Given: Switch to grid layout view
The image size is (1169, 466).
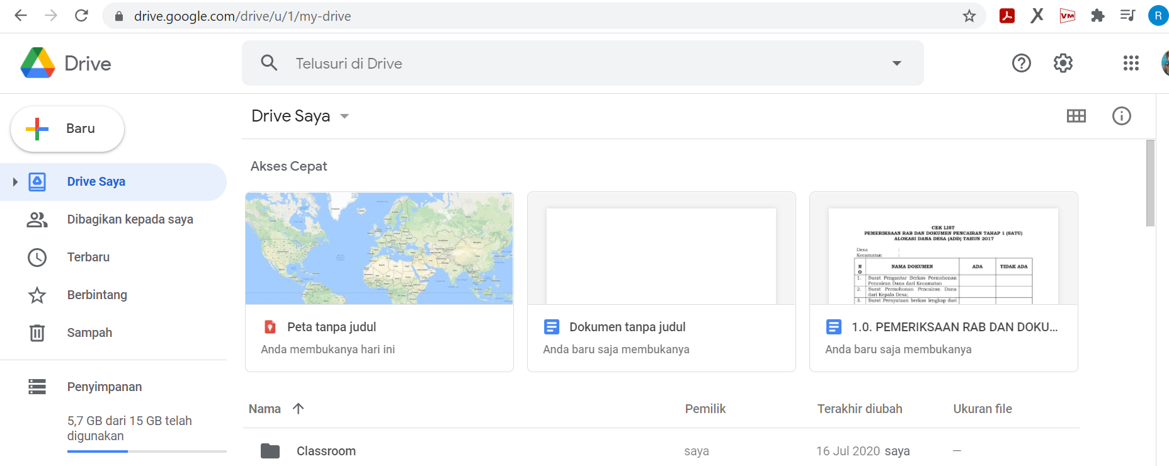Looking at the screenshot, I should pos(1076,116).
